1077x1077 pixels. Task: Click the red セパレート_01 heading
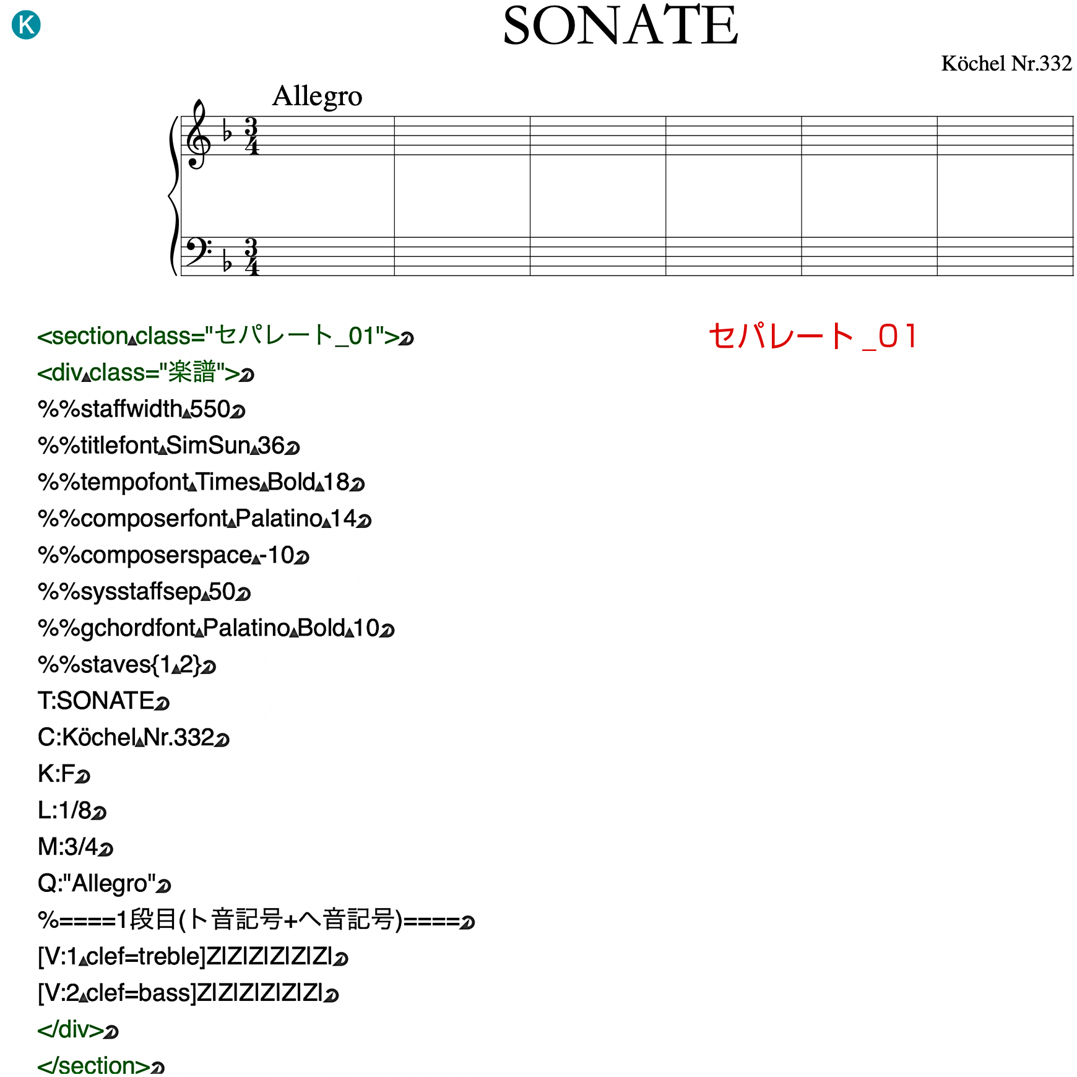pyautogui.click(x=813, y=337)
